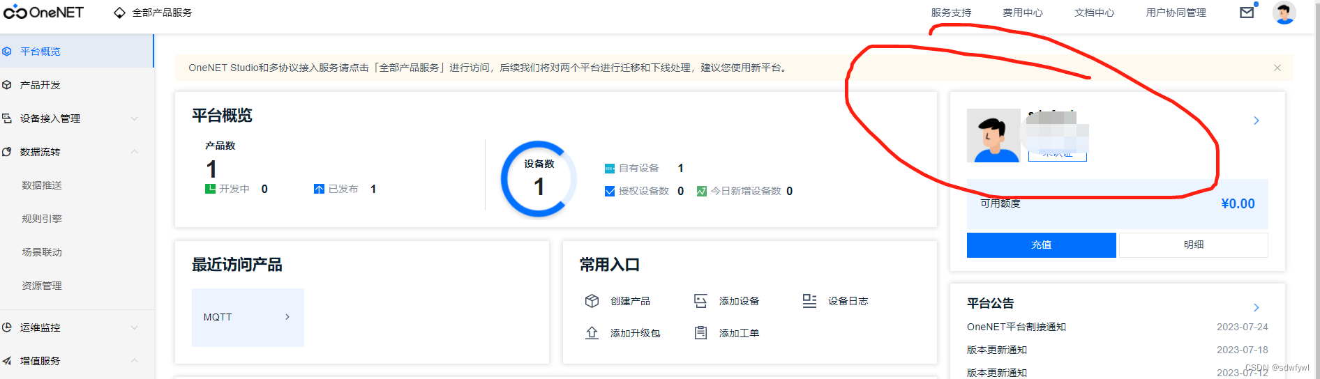The width and height of the screenshot is (1320, 379).
Task: Click the 设备日志 shortcut link
Action: (848, 301)
